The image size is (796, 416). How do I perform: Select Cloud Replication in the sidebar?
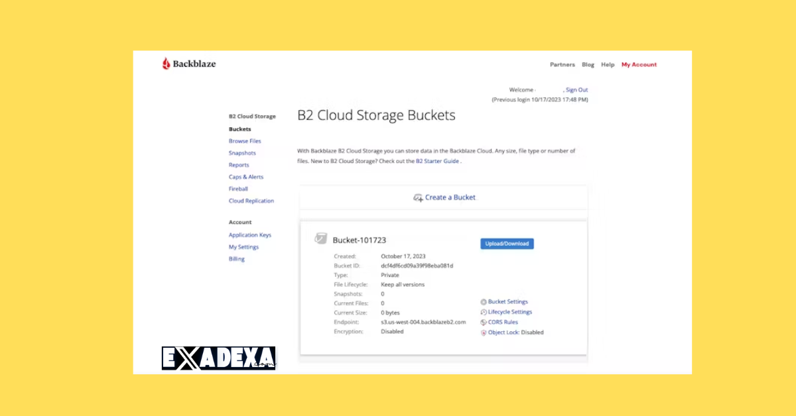[x=251, y=201]
